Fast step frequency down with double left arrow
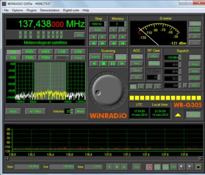This screenshot has height=175, width=205. pos(93,44)
